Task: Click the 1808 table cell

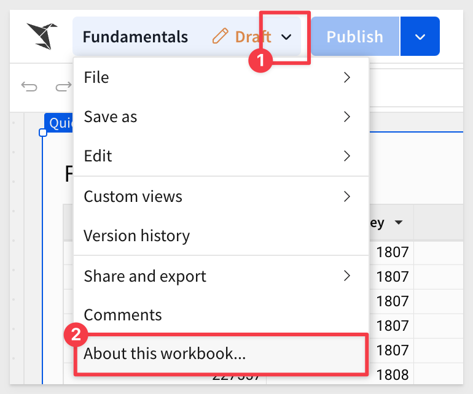Action: [x=391, y=375]
